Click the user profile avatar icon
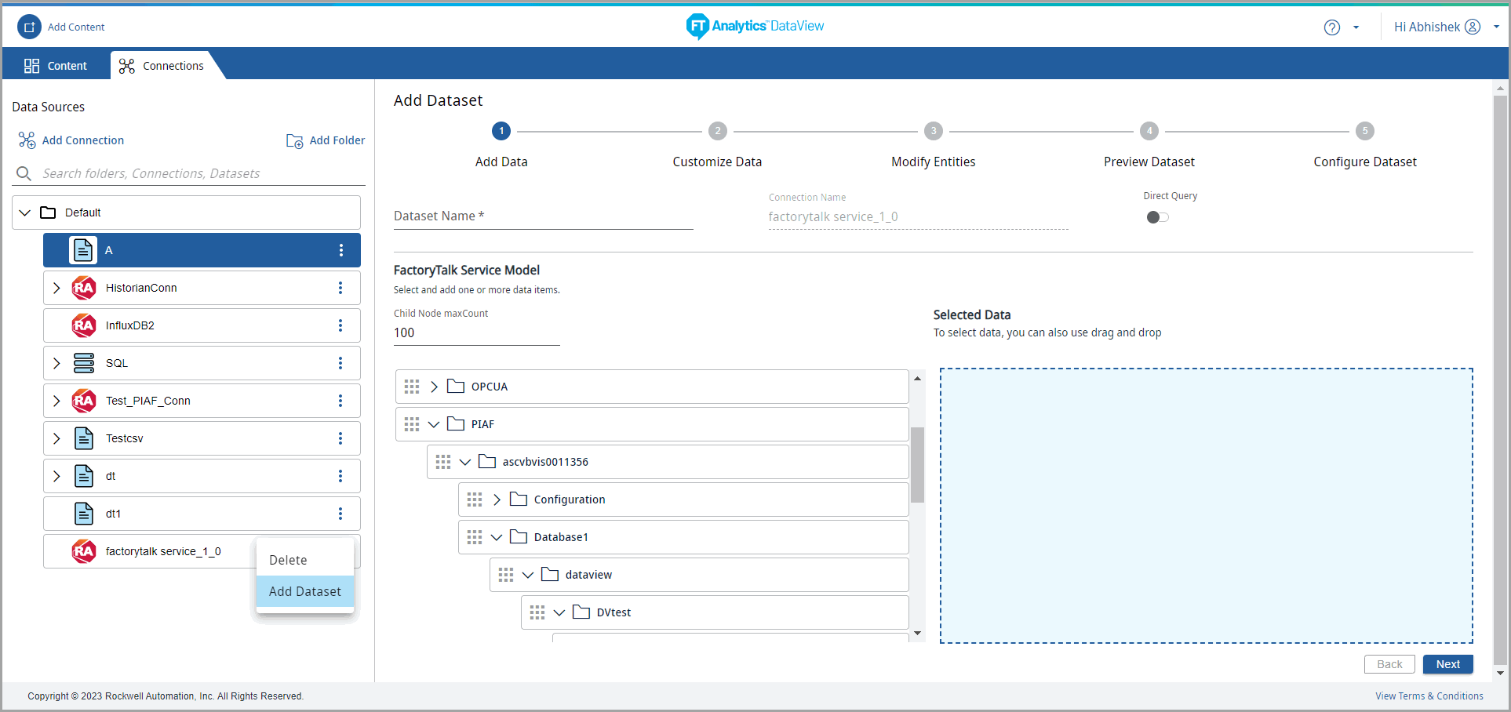The height and width of the screenshot is (712, 1511). (x=1473, y=27)
